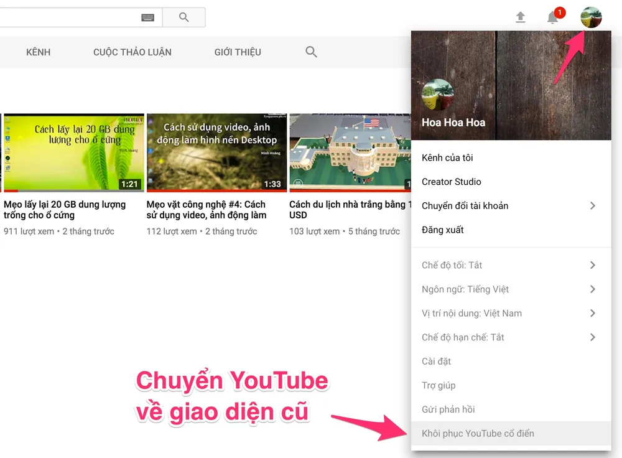Expand the Ngôn ngữ: Tiếng Việt chevron
Image resolution: width=622 pixels, height=458 pixels.
592,289
